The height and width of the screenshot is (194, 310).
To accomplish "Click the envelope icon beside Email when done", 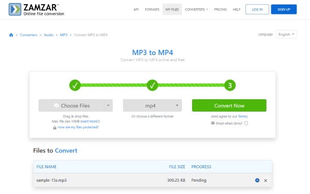I will 213,123.
